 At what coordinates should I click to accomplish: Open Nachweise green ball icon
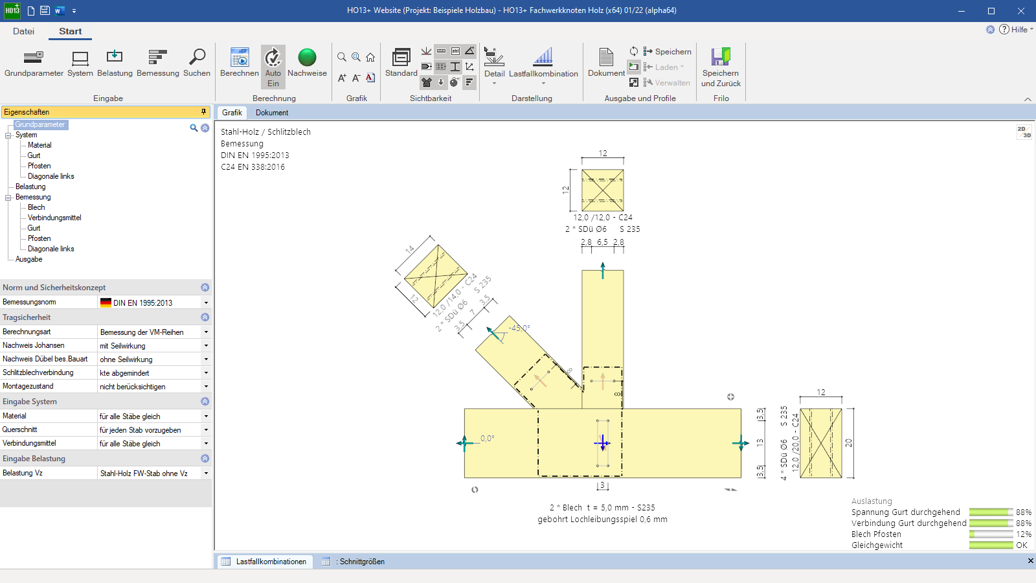click(307, 63)
